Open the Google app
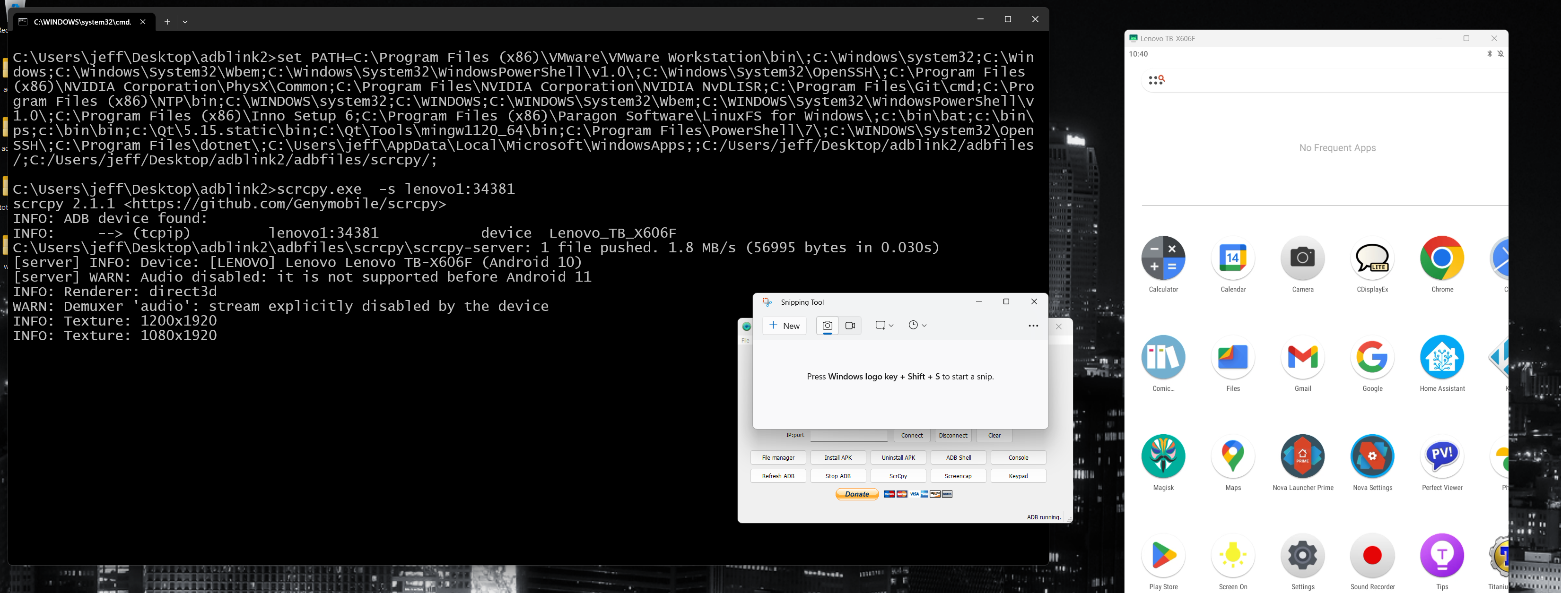Screen dimensions: 1561x593 pos(1372,357)
